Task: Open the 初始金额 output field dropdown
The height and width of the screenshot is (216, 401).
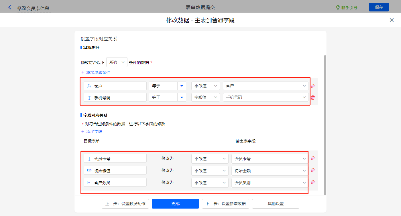Action: point(270,171)
